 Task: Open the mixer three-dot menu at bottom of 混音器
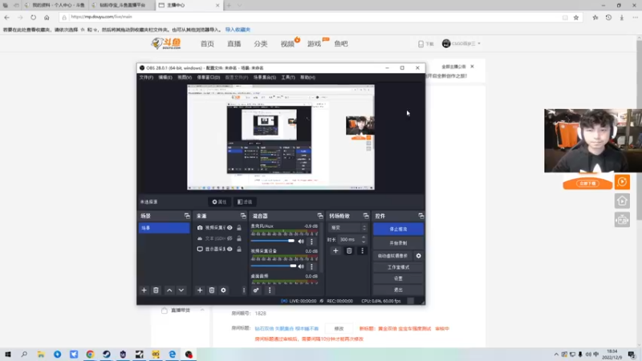pos(270,290)
